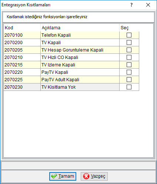Click the PayTV Adult Kapali description cell
Image resolution: width=157 pixels, height=184 pixels.
(x=80, y=80)
